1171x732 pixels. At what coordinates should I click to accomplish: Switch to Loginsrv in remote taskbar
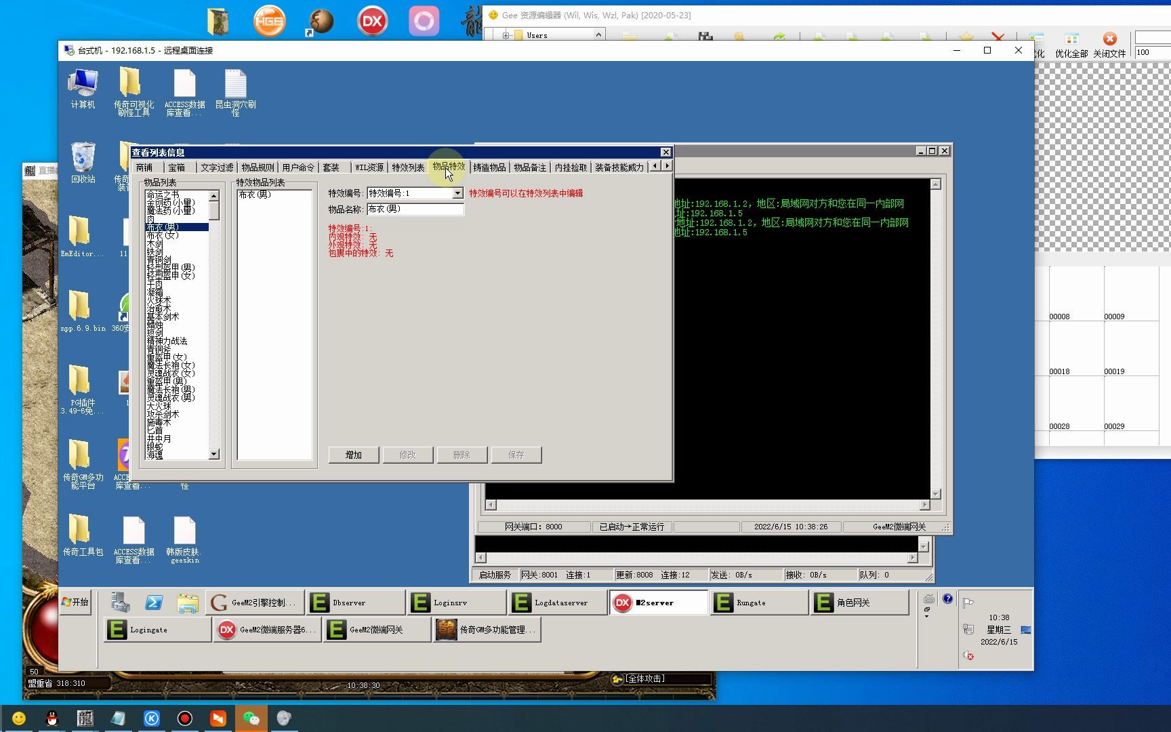coord(457,603)
